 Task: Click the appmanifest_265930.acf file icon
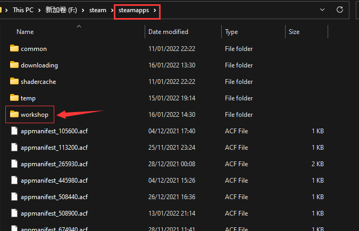pos(14,164)
